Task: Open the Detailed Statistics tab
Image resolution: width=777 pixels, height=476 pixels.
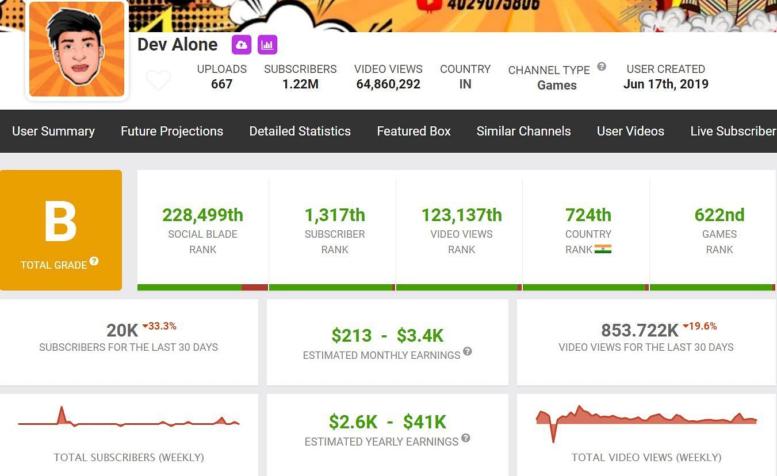Action: (x=300, y=131)
